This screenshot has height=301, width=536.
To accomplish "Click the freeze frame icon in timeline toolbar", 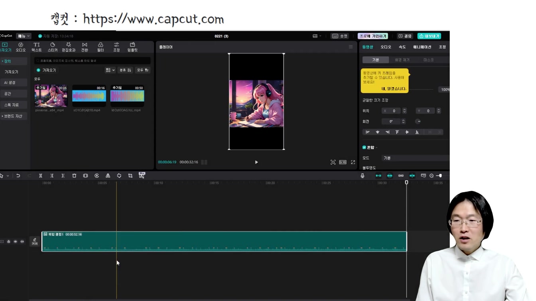I will point(85,176).
